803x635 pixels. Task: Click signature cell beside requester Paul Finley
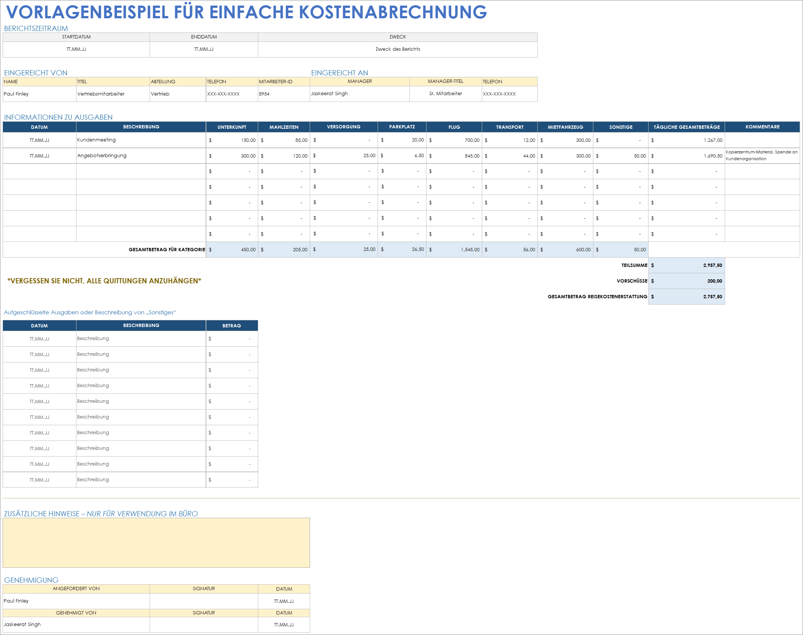(x=204, y=601)
